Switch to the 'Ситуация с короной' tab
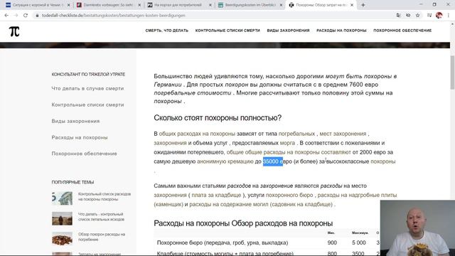Viewport: 455px width, 256px height. point(37,5)
